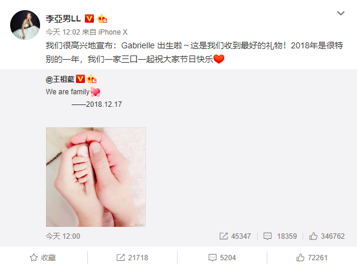Click the red heart emoji in post text
The height and width of the screenshot is (268, 357).
tap(219, 59)
